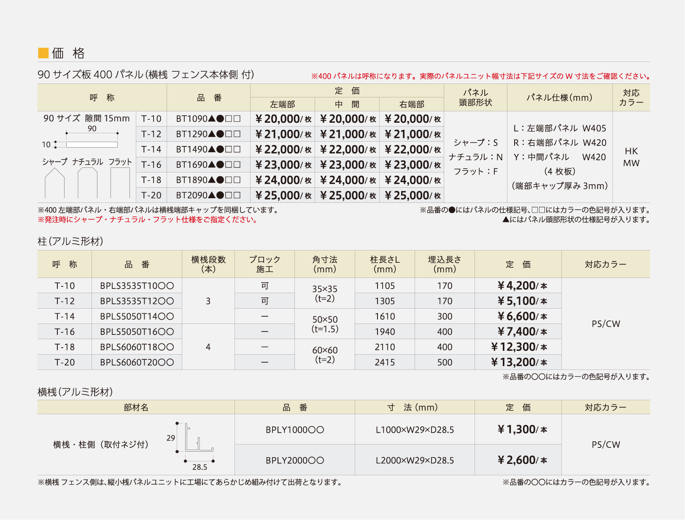685x520 pixels.
Task: Click the T-20 right-end price ¥25,000
Action: (x=413, y=195)
